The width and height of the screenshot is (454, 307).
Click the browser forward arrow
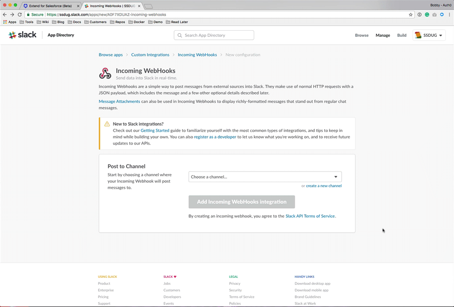pyautogui.click(x=12, y=15)
